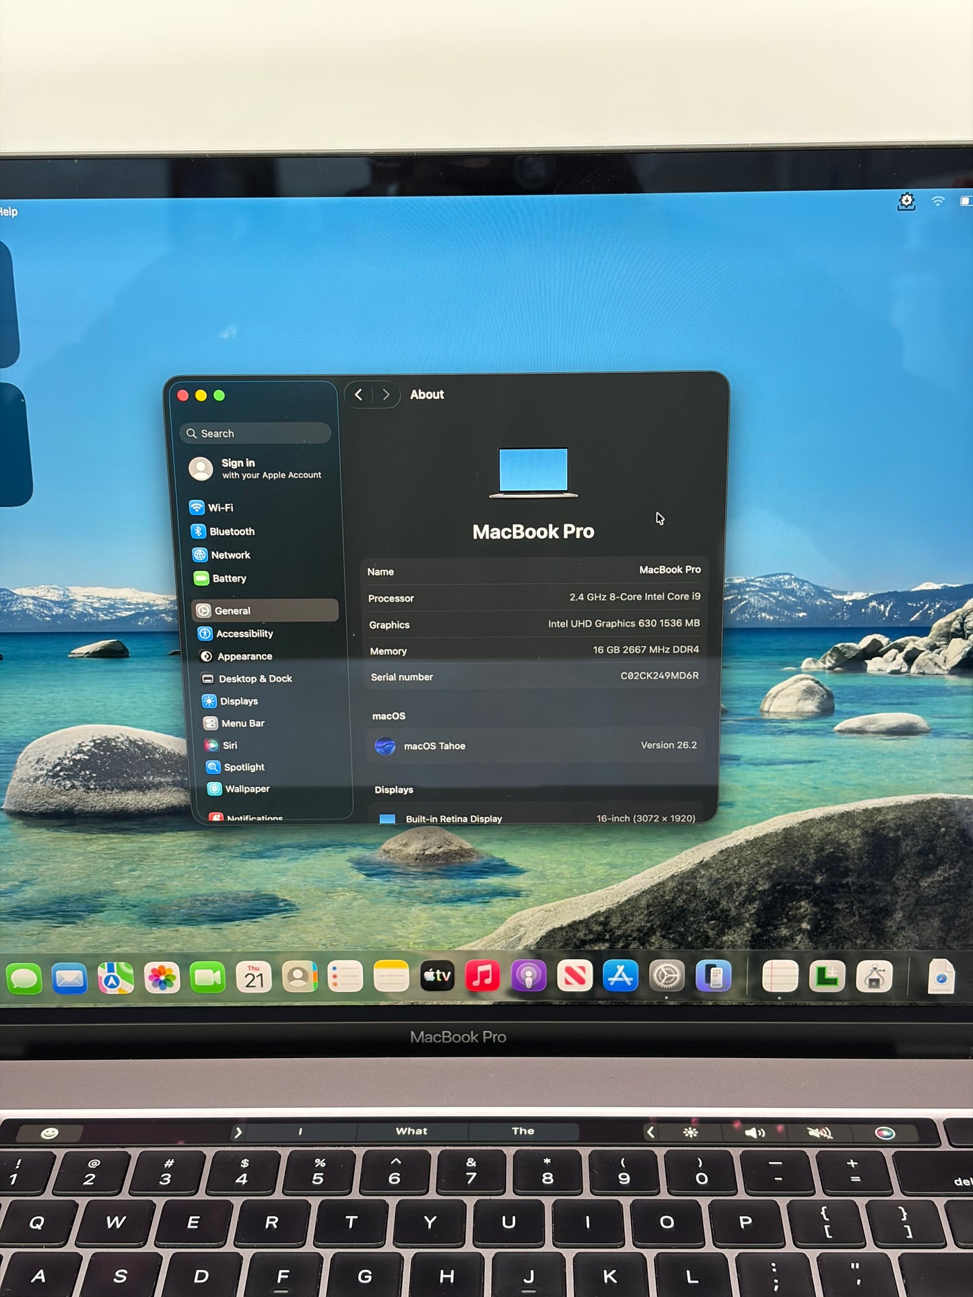Launch iPhone Mirroring from the Dock
Screen dimensions: 973x1297
(713, 976)
